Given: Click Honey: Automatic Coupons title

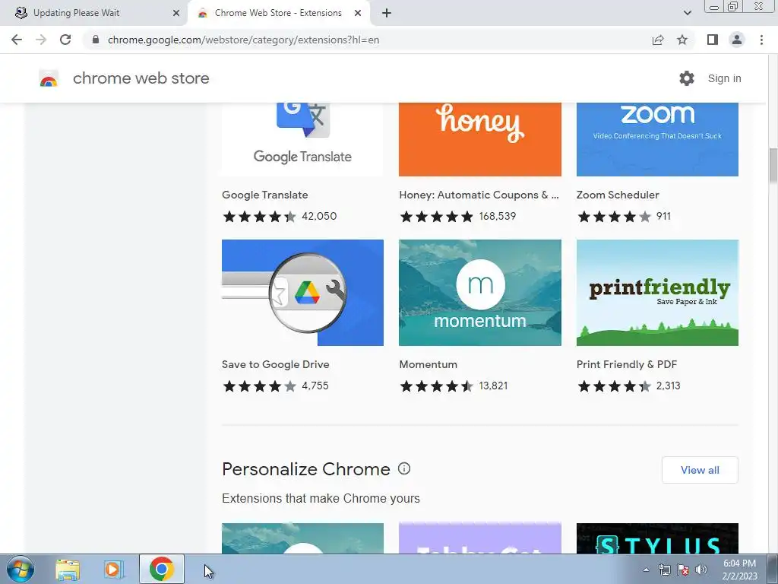Looking at the screenshot, I should coord(479,195).
